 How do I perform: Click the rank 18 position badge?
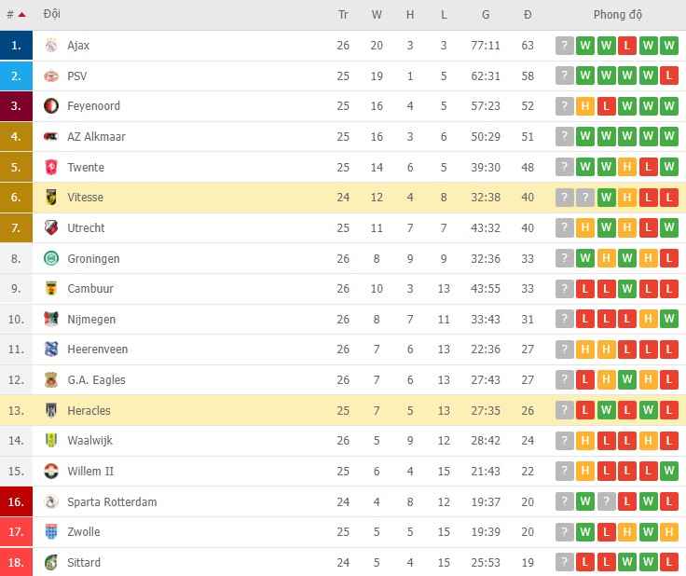point(17,563)
